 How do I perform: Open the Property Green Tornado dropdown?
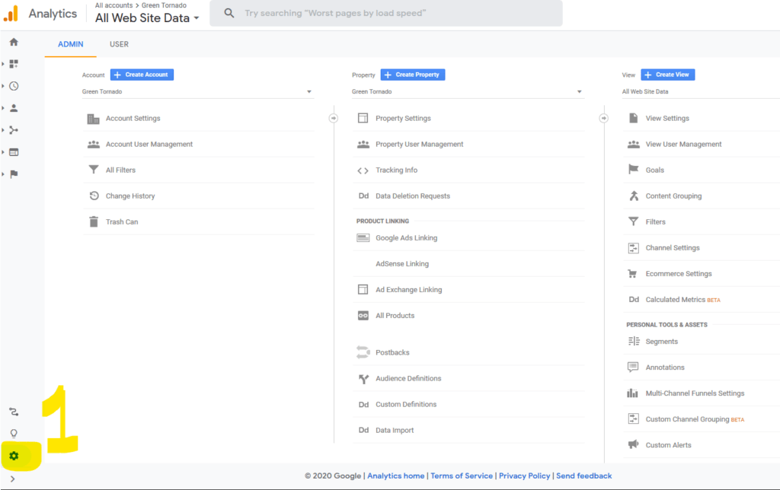coord(468,92)
